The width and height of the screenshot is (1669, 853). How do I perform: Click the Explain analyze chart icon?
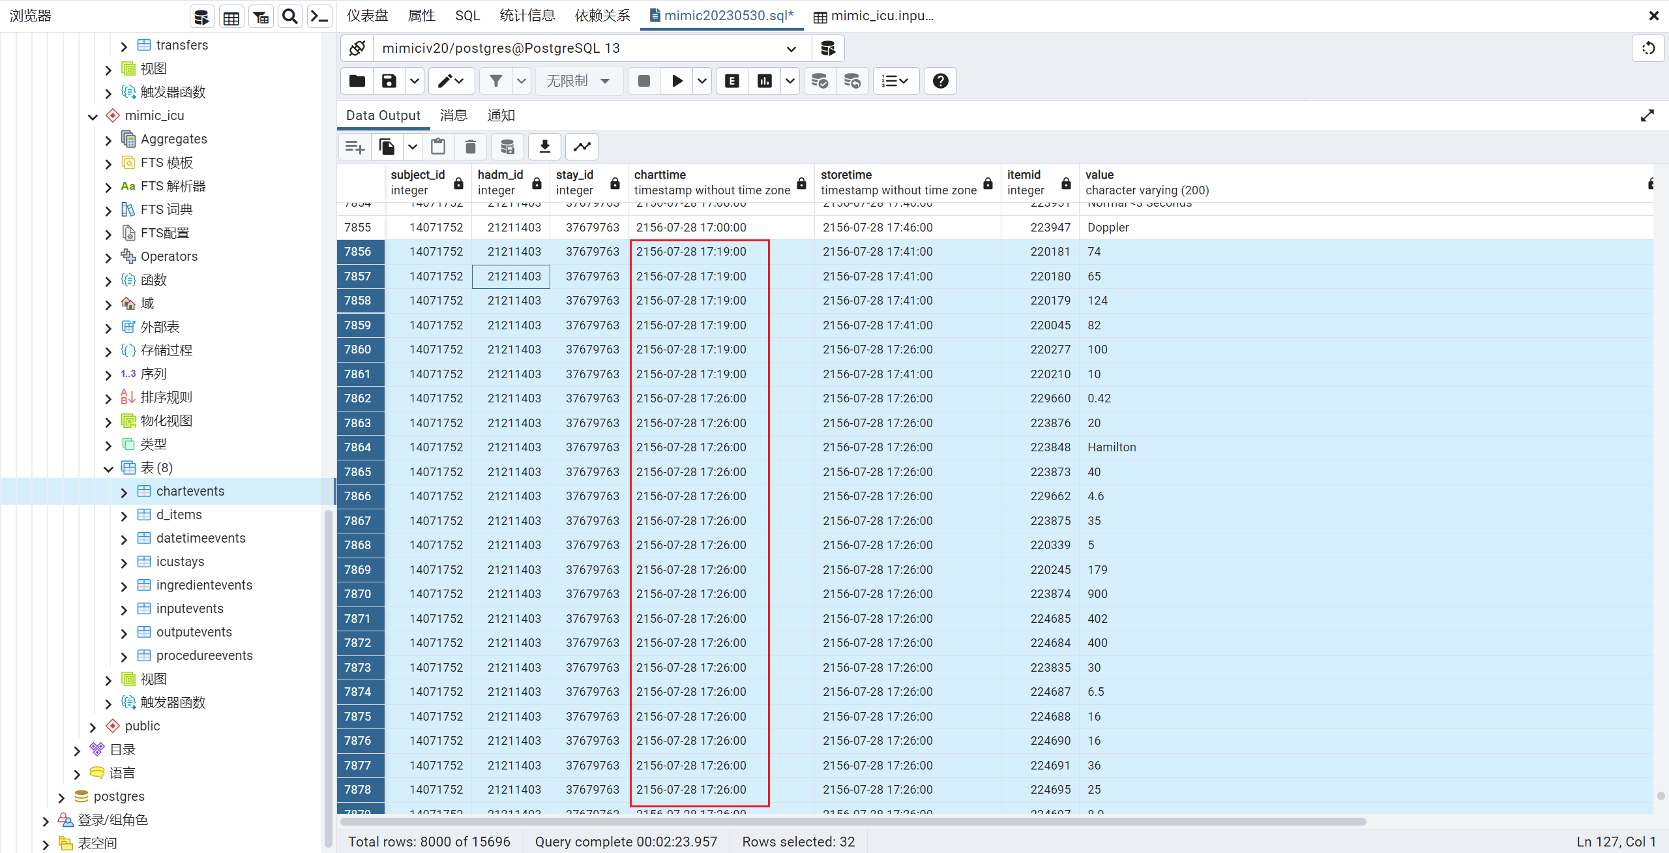click(764, 81)
